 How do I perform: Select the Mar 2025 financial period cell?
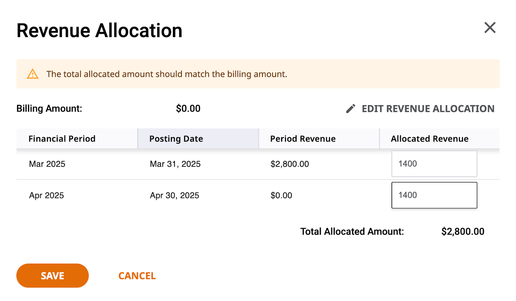pyautogui.click(x=47, y=164)
